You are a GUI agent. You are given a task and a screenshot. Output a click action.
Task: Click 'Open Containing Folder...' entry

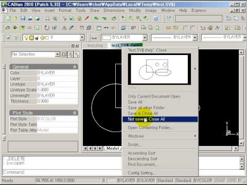(160, 127)
